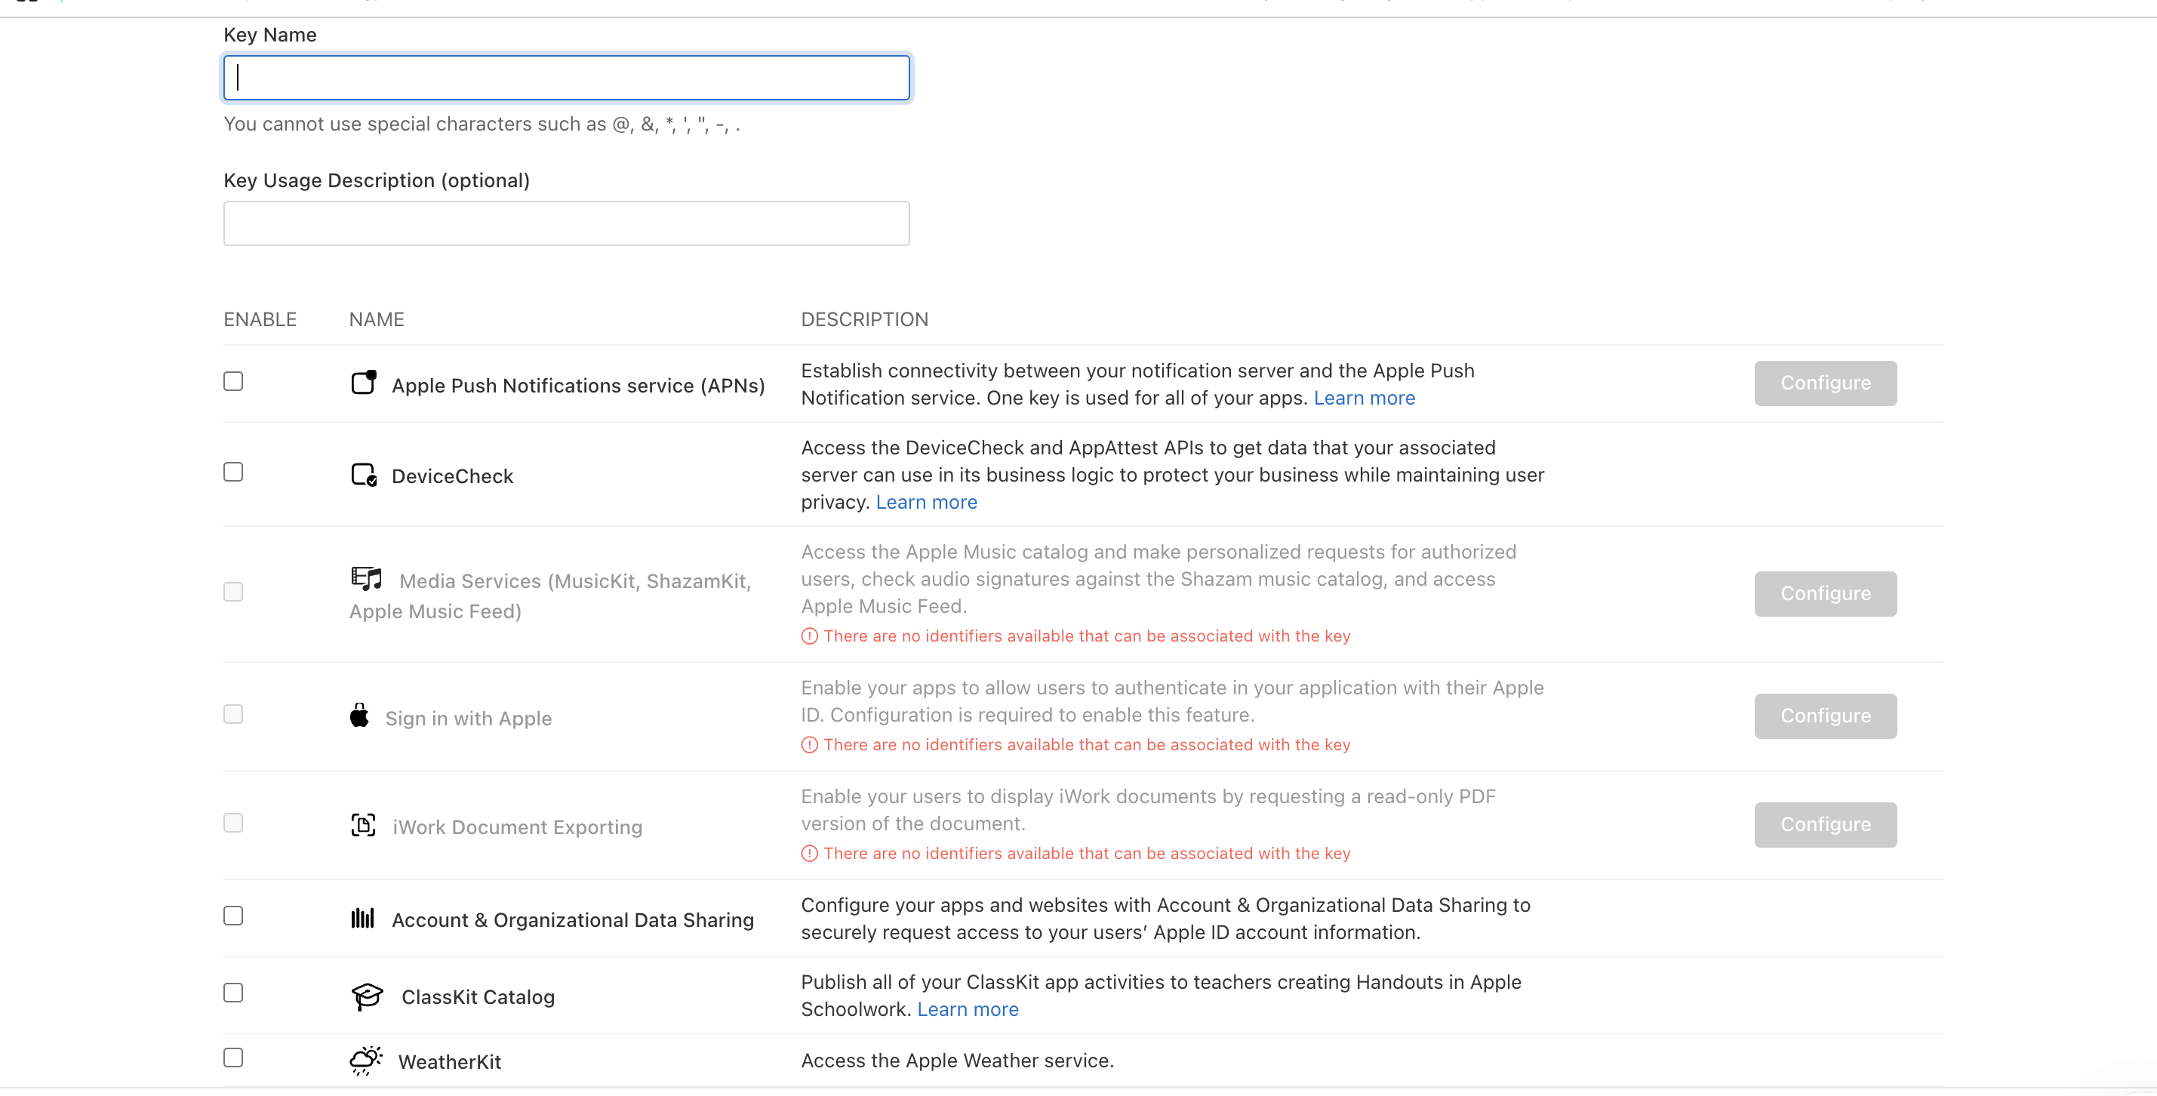Open Learn more link for ClassKit Catalog

pos(968,1010)
